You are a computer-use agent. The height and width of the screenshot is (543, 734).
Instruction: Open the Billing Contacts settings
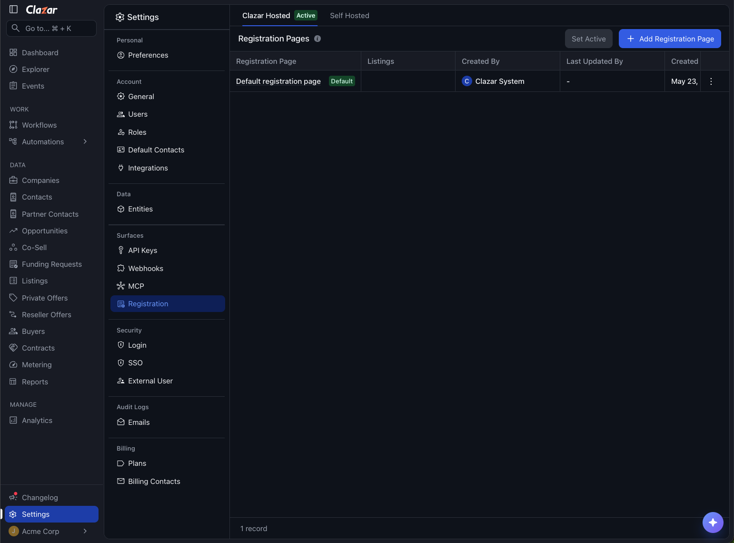(x=168, y=482)
